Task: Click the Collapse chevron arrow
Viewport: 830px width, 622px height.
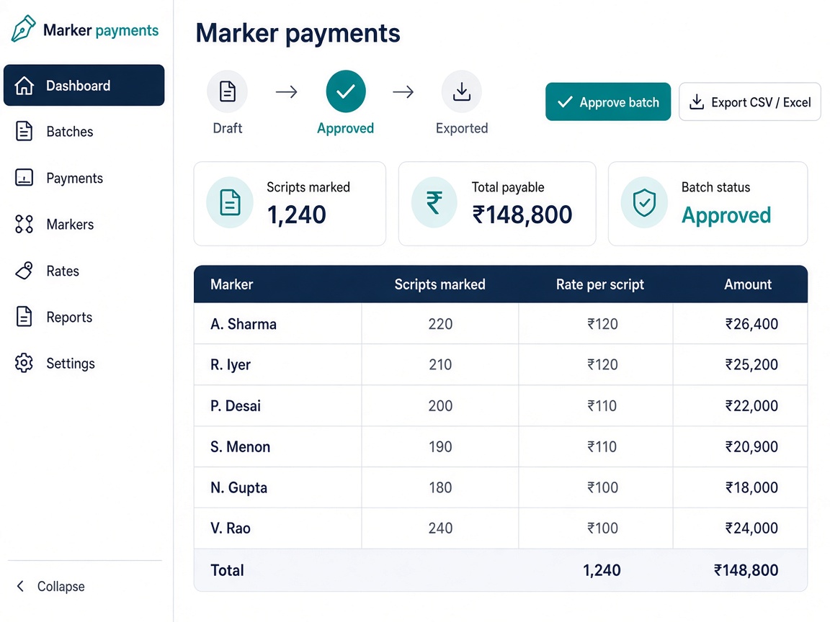Action: (20, 586)
